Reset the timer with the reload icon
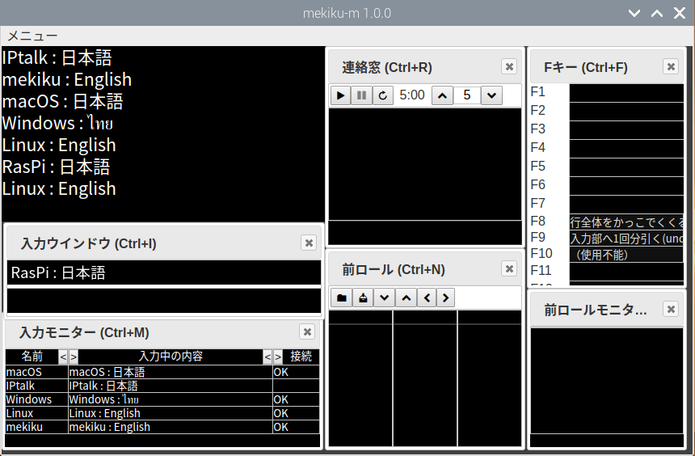Image resolution: width=695 pixels, height=456 pixels. (x=383, y=95)
